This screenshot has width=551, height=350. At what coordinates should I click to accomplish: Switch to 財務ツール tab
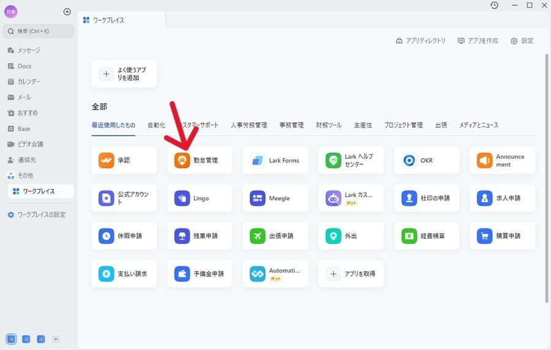click(x=329, y=125)
